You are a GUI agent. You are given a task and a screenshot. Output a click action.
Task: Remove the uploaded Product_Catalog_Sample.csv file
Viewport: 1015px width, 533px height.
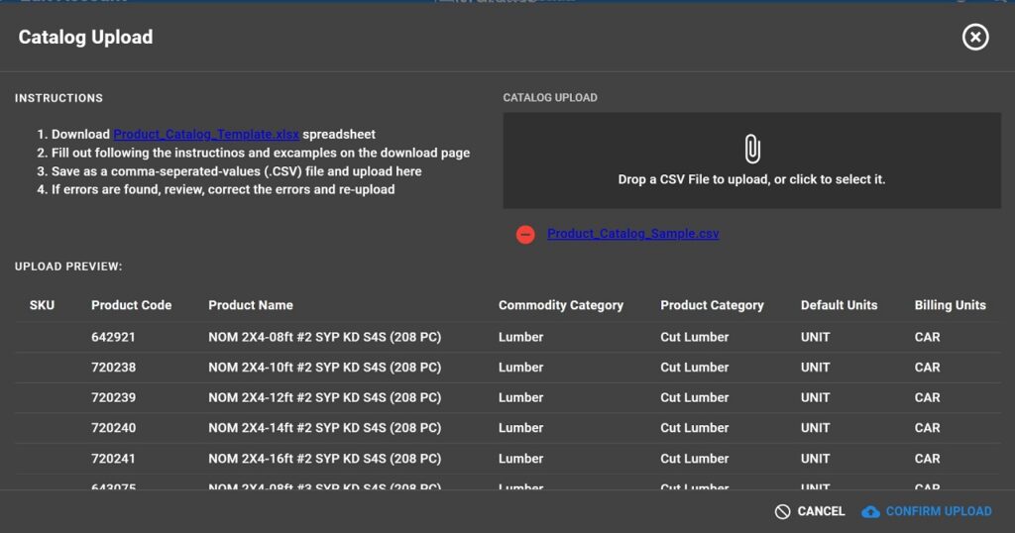point(525,235)
